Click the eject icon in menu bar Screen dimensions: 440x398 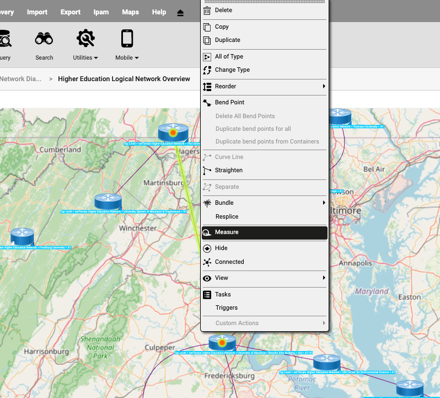(180, 13)
